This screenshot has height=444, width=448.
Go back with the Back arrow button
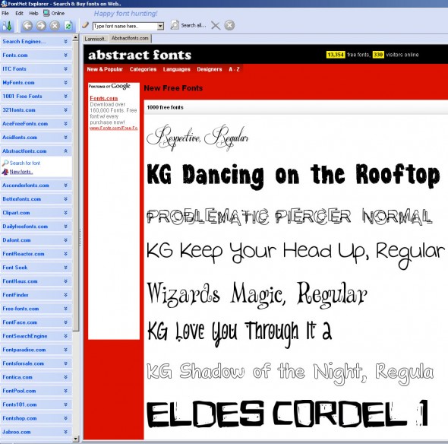(x=27, y=26)
